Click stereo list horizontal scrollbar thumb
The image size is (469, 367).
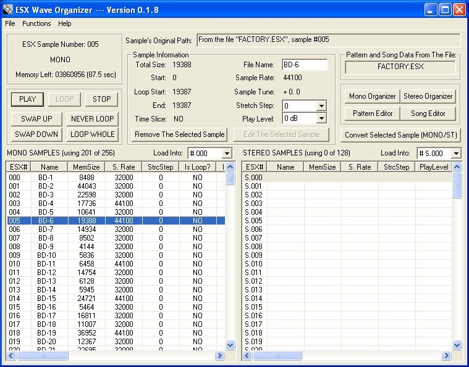click(277, 355)
